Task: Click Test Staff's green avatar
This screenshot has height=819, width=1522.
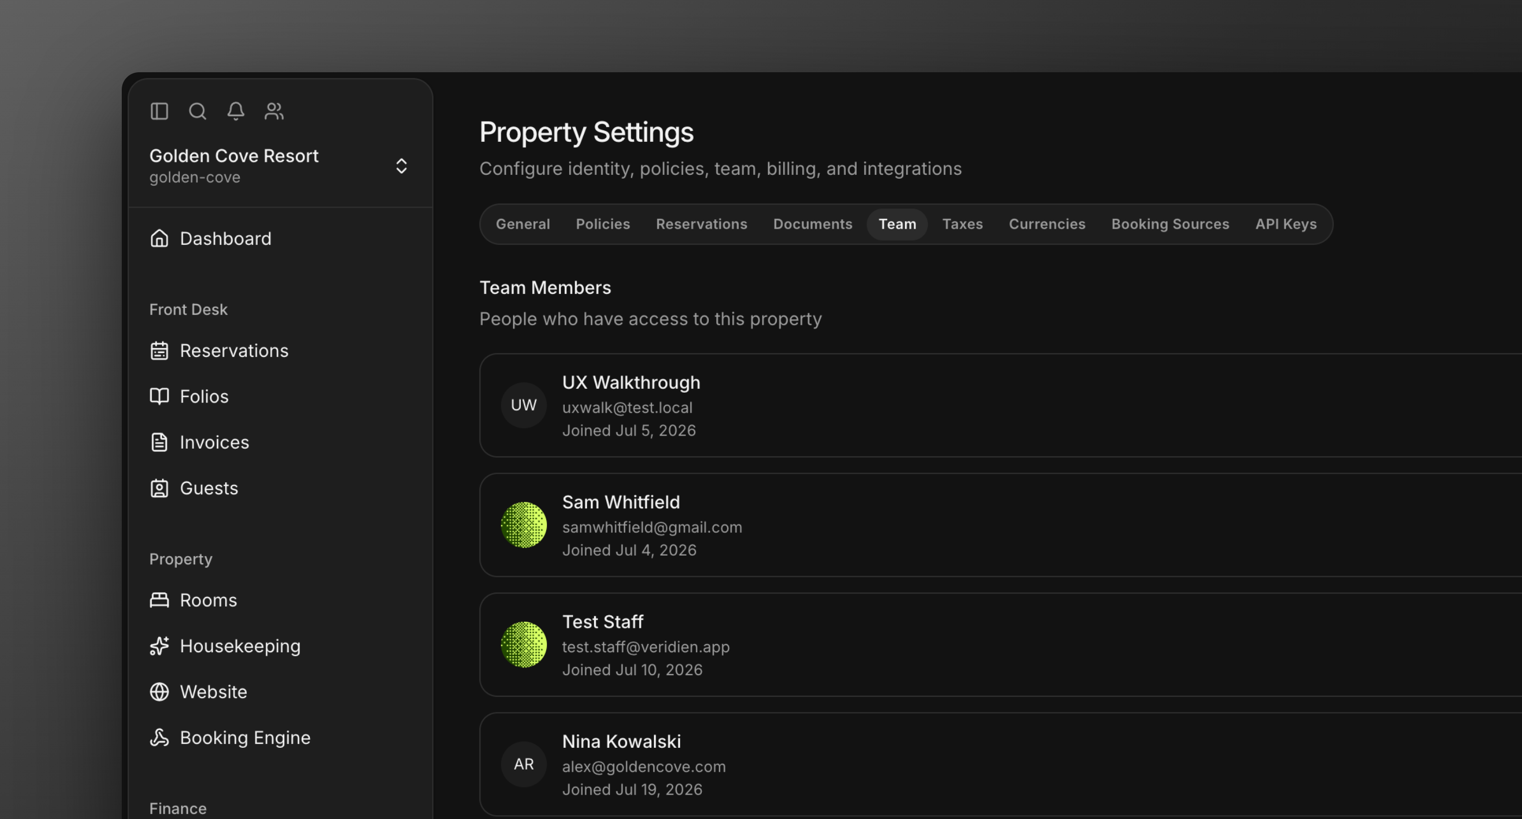Action: 523,645
